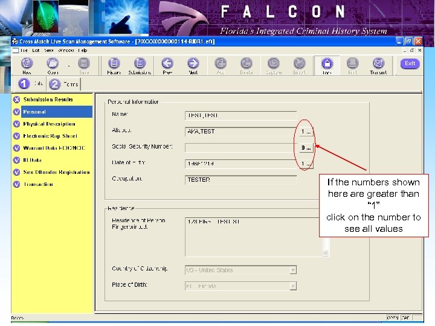Click the X icon beside Submission Results

[17, 100]
